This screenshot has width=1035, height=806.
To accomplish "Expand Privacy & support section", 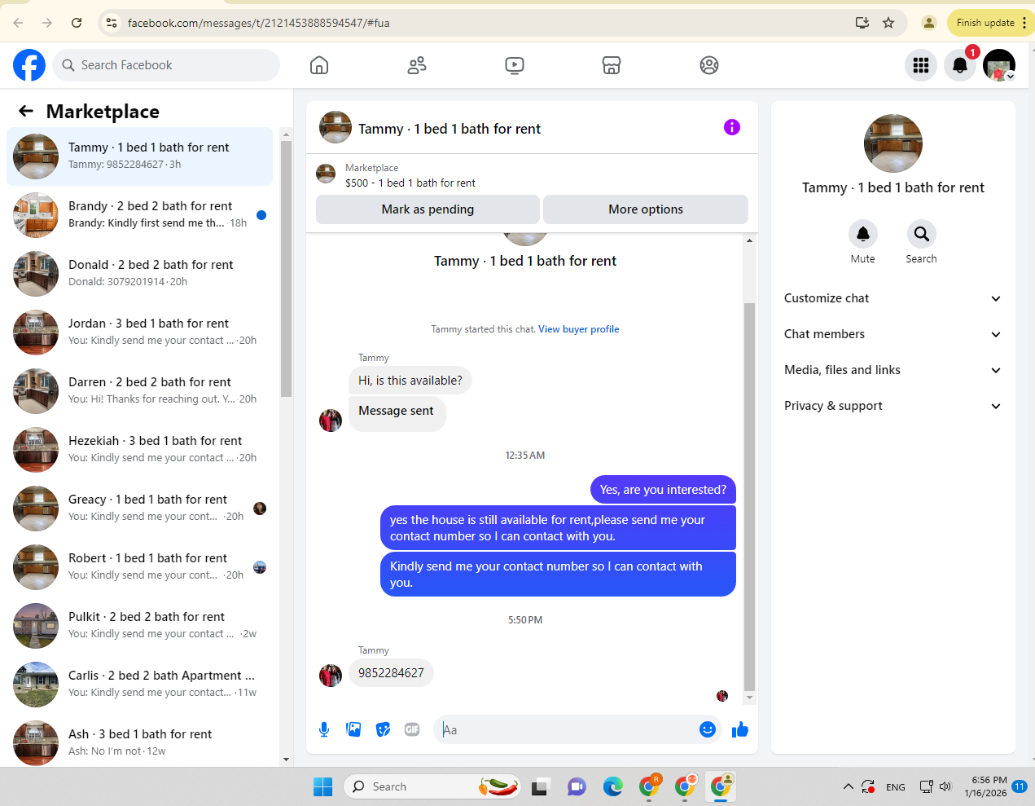I will point(892,406).
